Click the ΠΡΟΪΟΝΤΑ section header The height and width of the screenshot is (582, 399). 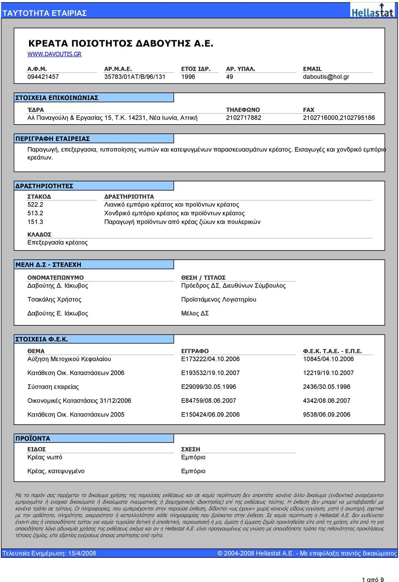pos(94,438)
